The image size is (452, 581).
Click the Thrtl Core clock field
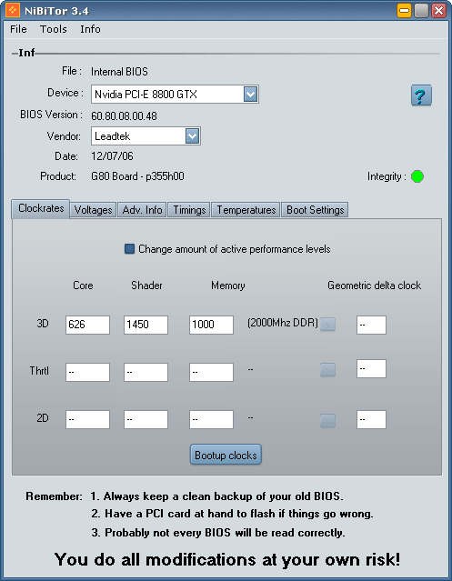click(x=88, y=372)
